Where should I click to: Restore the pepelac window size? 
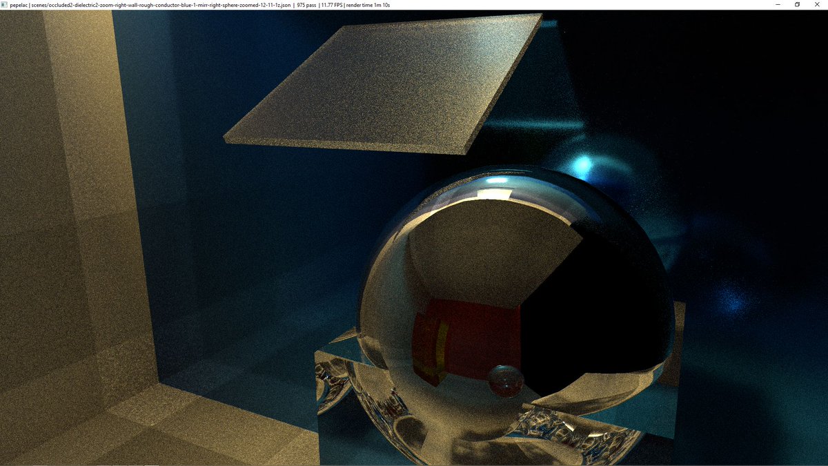pos(798,5)
